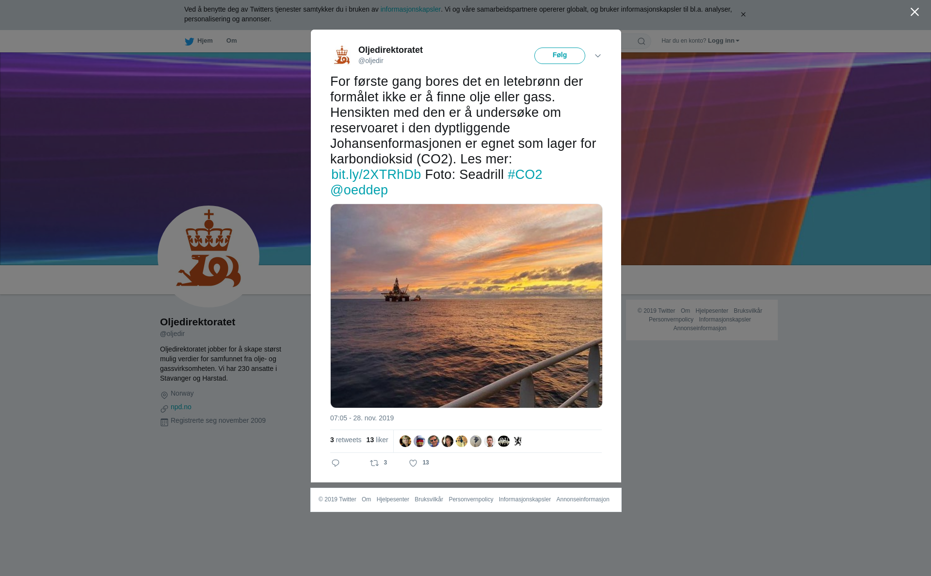View first liker's avatar

coord(405,441)
